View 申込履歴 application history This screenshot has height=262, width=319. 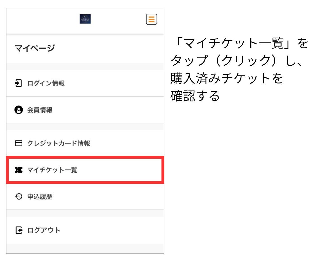[40, 197]
